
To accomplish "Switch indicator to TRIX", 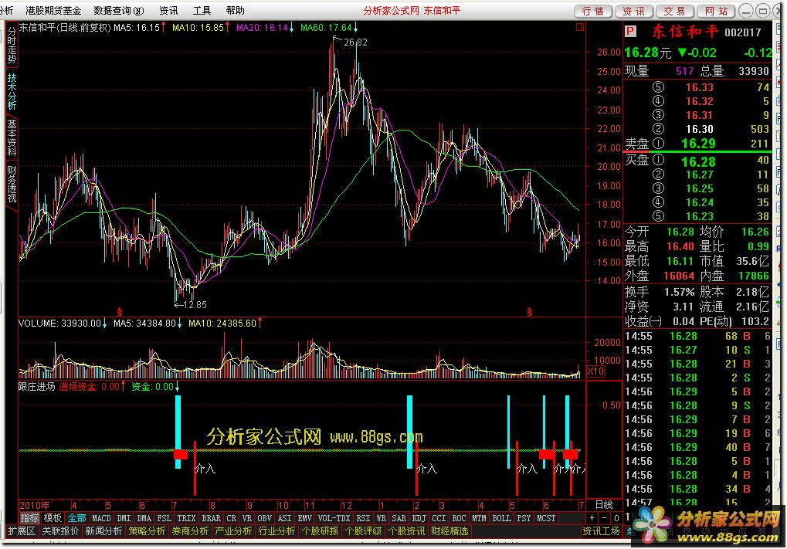I will 186,518.
